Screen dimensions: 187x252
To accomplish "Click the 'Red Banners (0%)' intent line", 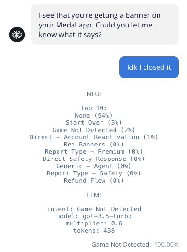I will click(94, 145).
